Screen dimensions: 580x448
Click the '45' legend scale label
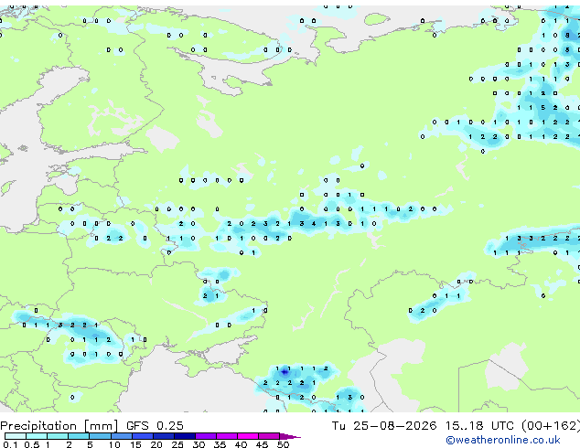[x=262, y=444]
